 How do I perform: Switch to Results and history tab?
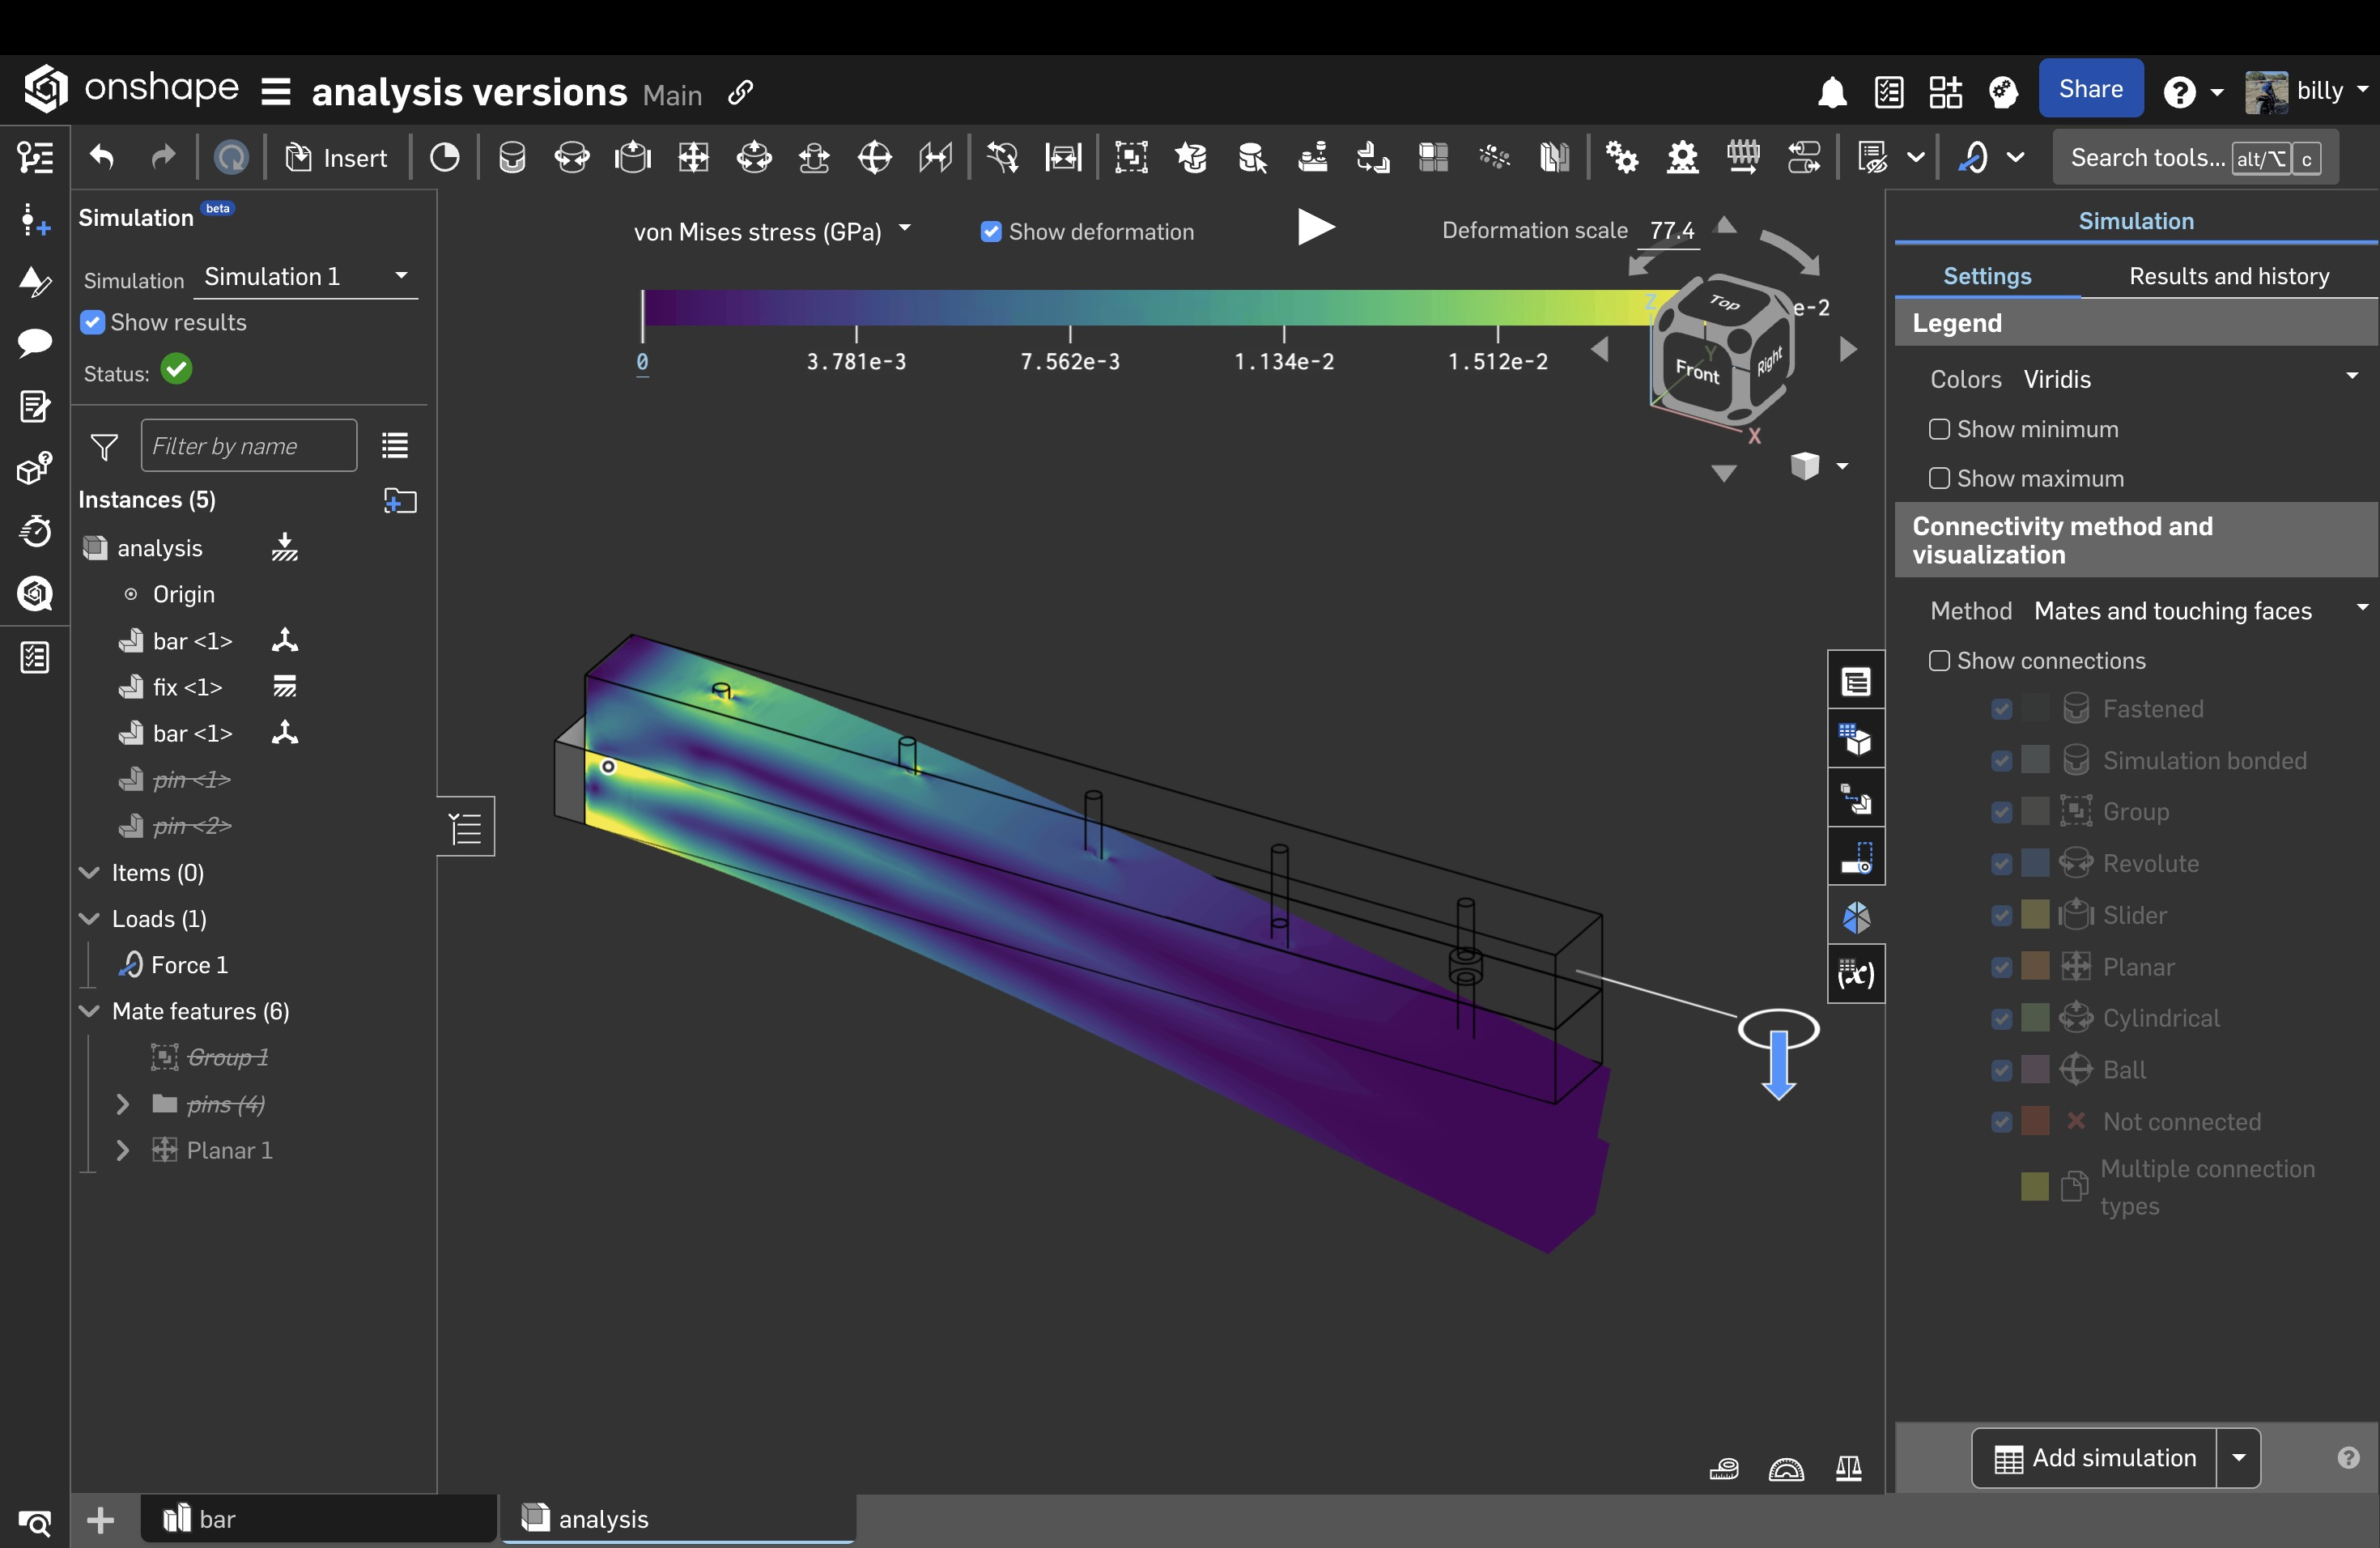pos(2228,276)
